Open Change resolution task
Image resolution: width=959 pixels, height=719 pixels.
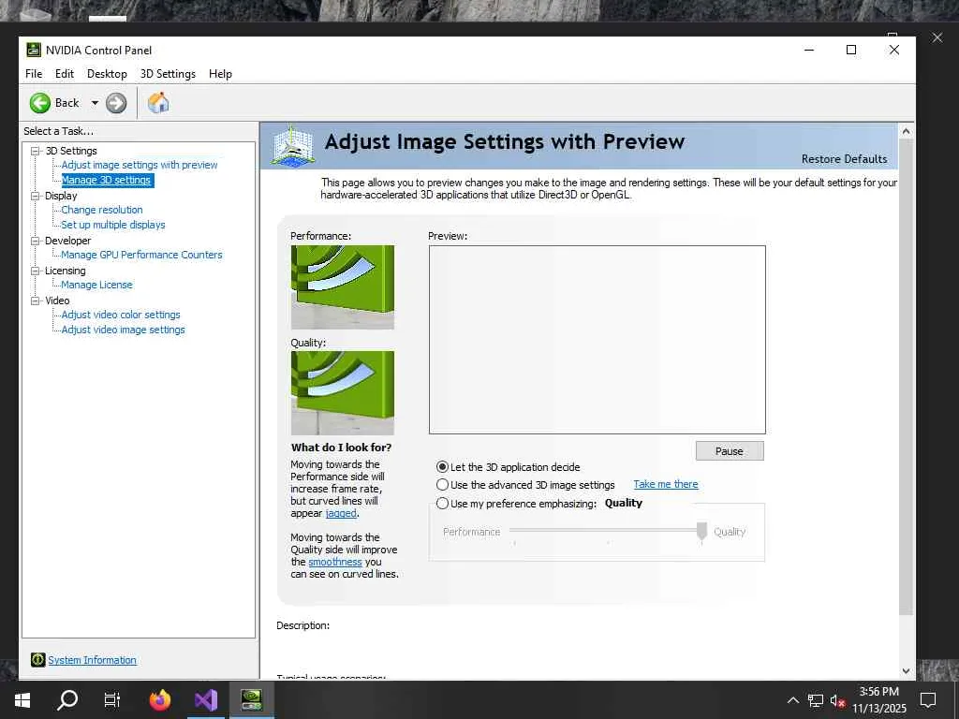[x=102, y=210]
